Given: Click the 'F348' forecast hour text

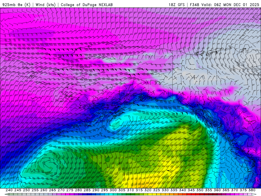Looking at the screenshot, I should coord(194,5).
